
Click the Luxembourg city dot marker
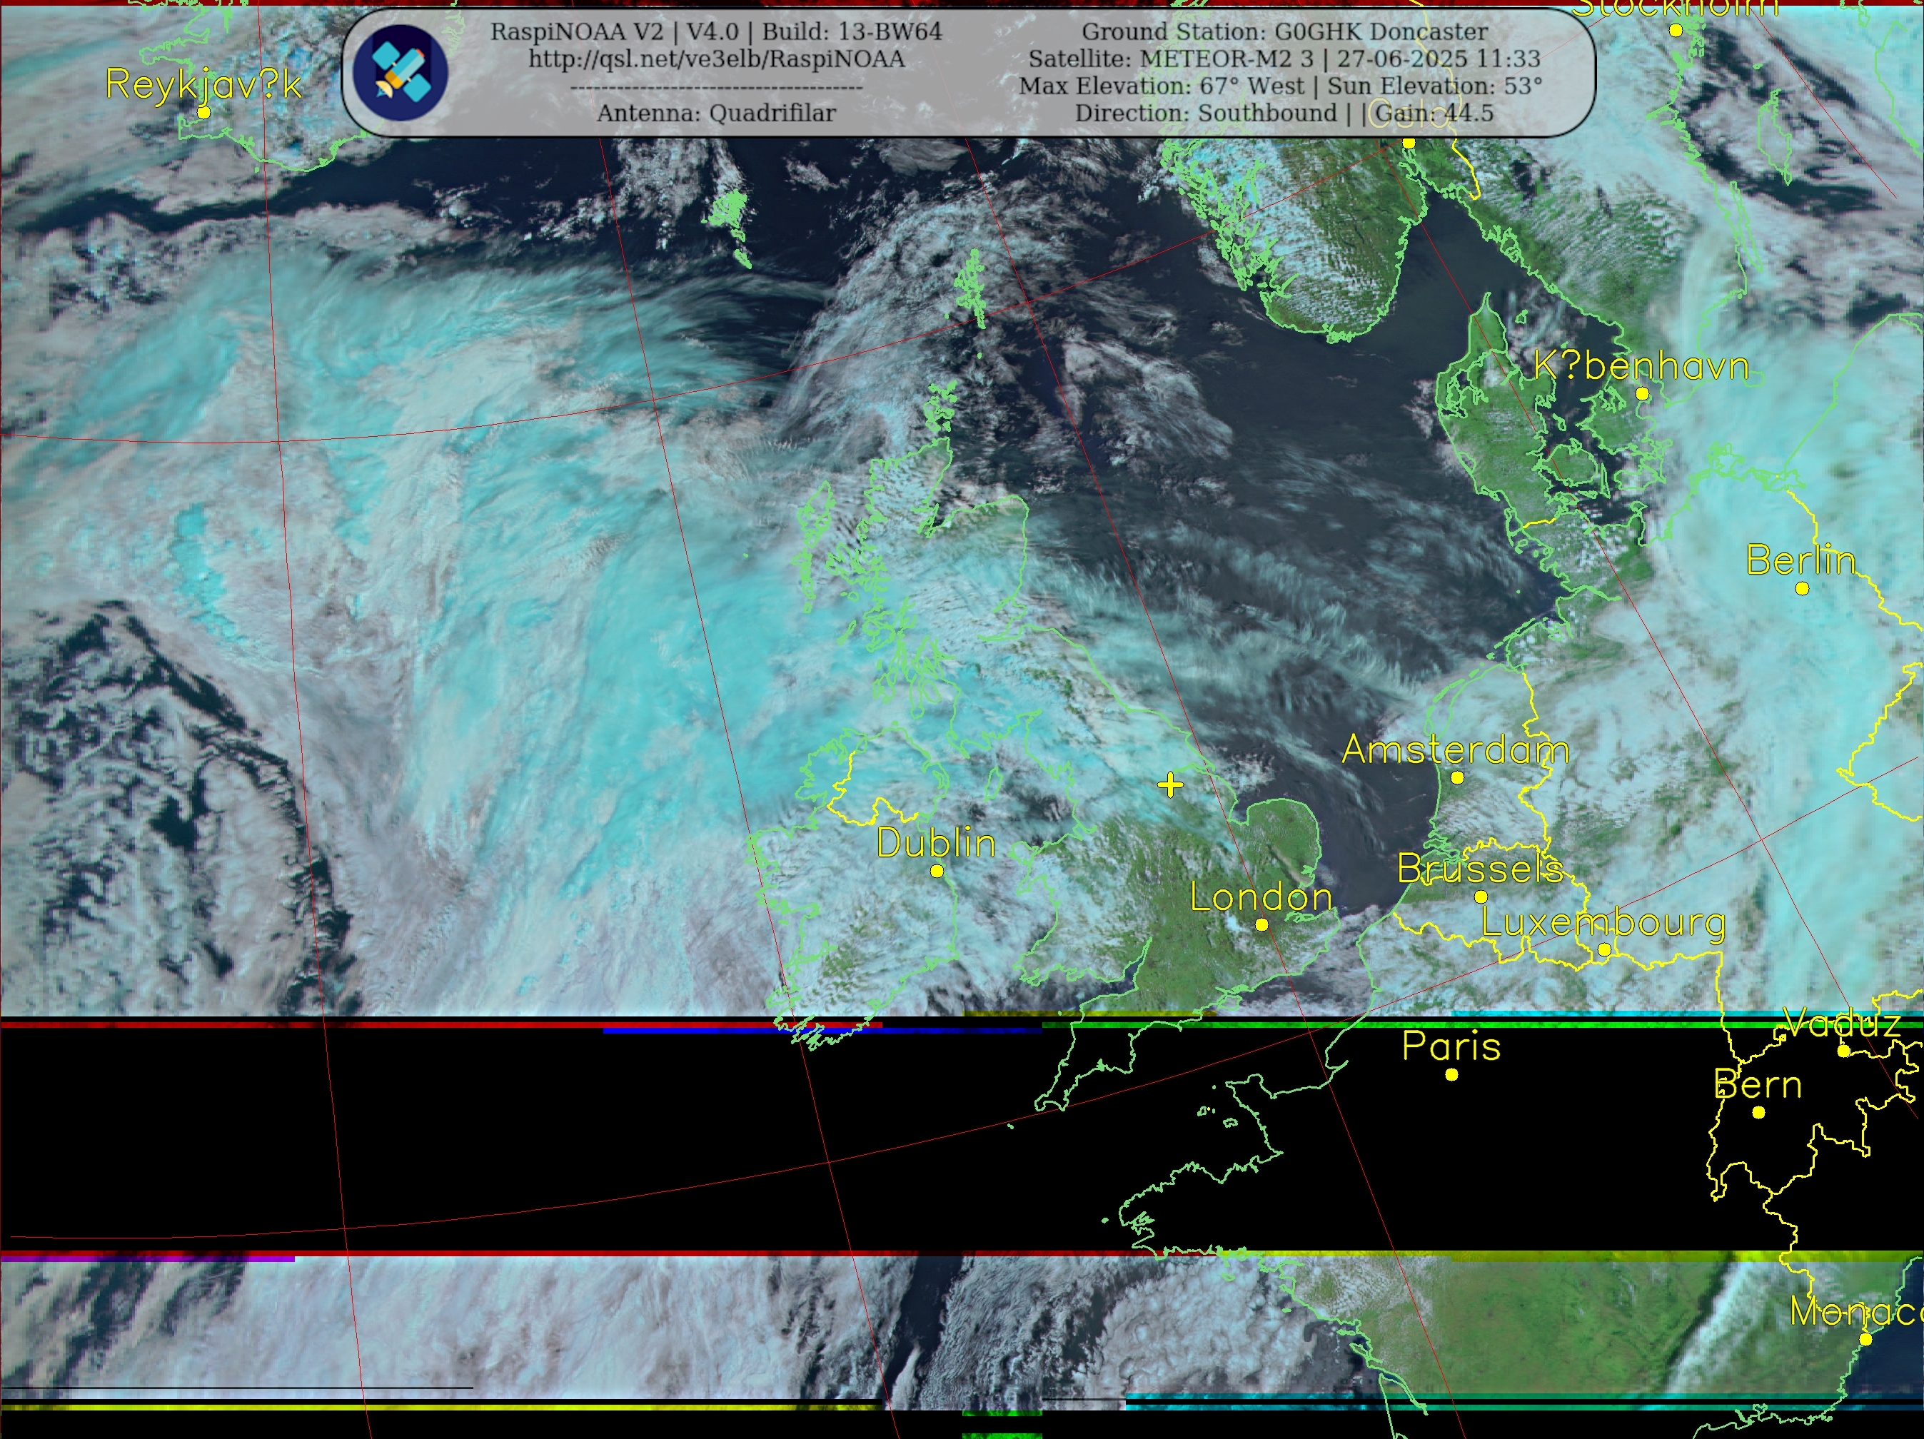pos(1605,950)
